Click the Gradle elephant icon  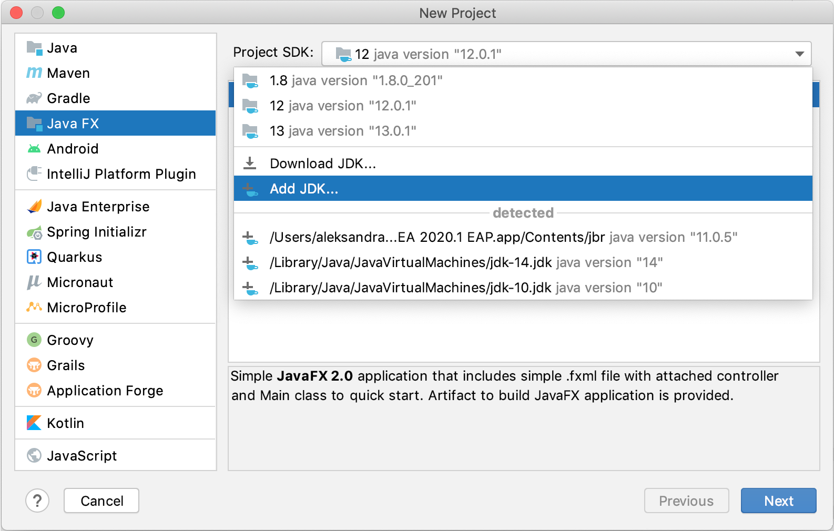pyautogui.click(x=34, y=98)
